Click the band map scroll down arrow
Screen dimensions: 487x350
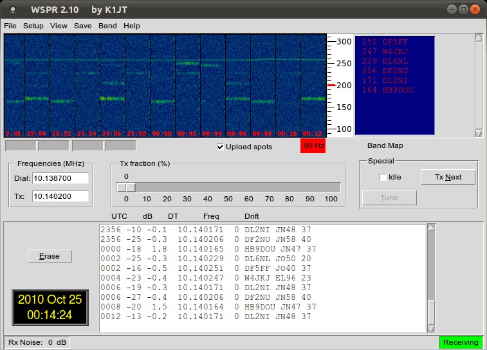tap(479, 134)
